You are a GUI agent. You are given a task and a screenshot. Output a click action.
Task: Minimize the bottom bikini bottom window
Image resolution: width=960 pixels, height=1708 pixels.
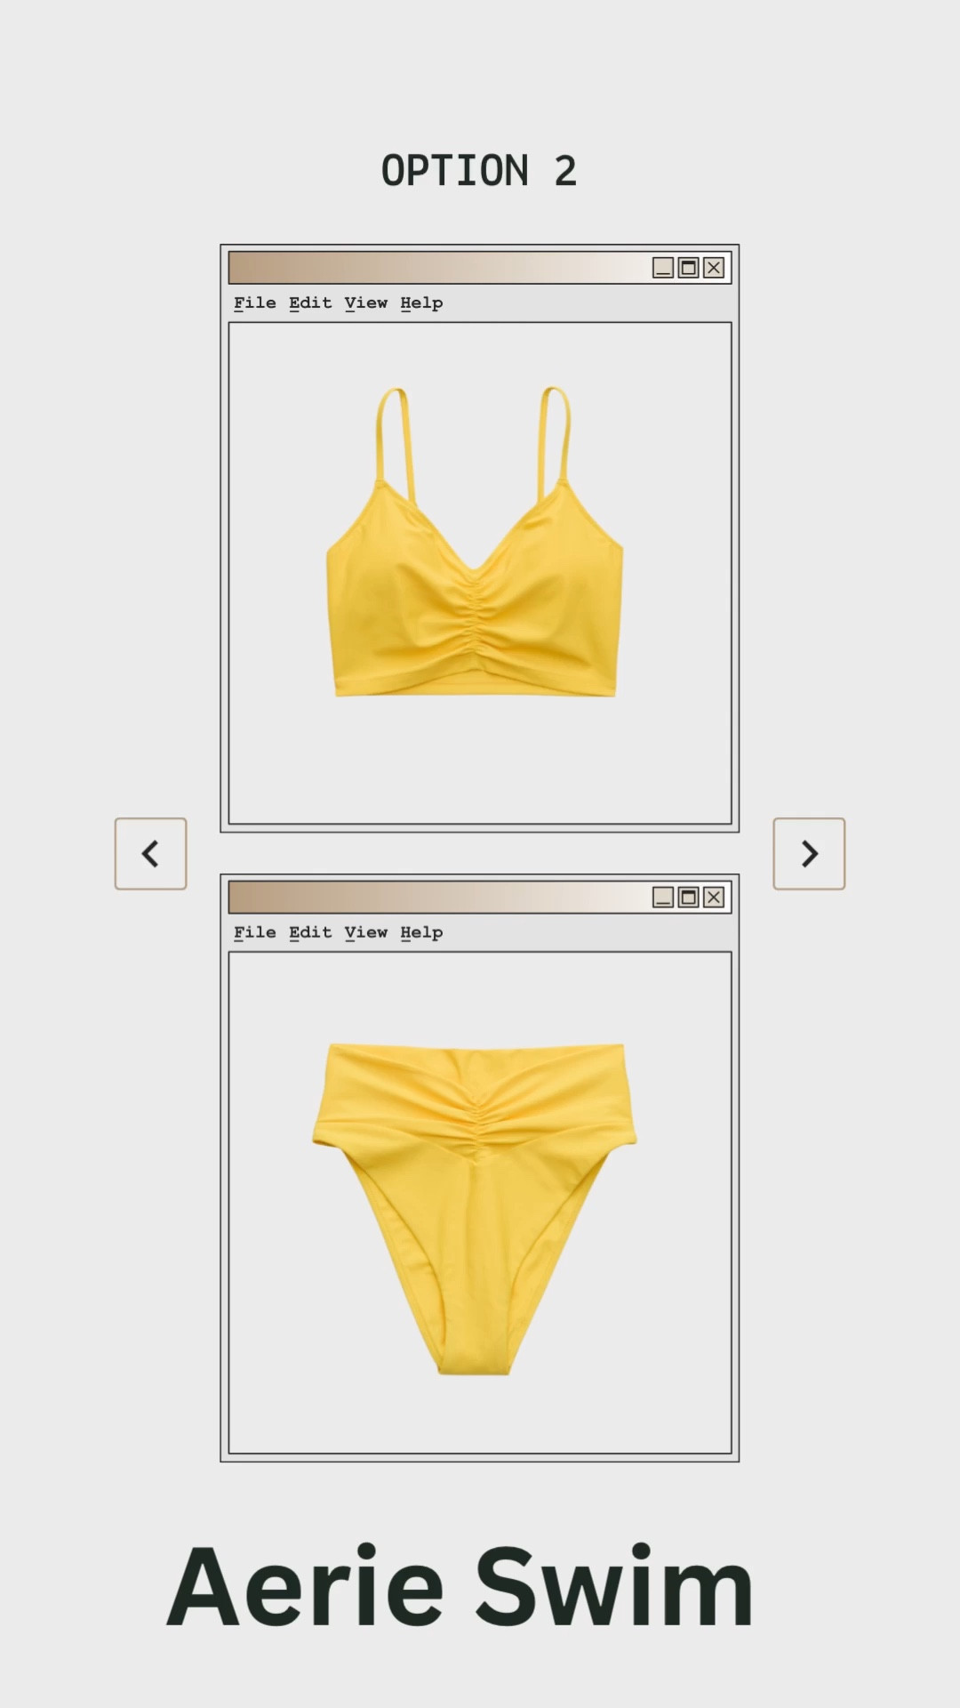[663, 897]
